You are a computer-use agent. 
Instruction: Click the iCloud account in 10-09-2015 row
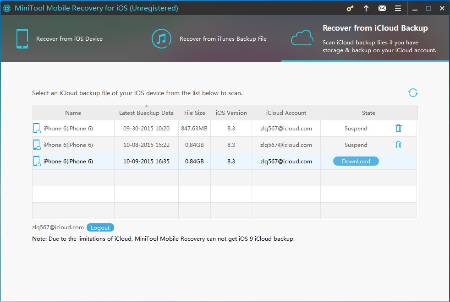(x=286, y=162)
